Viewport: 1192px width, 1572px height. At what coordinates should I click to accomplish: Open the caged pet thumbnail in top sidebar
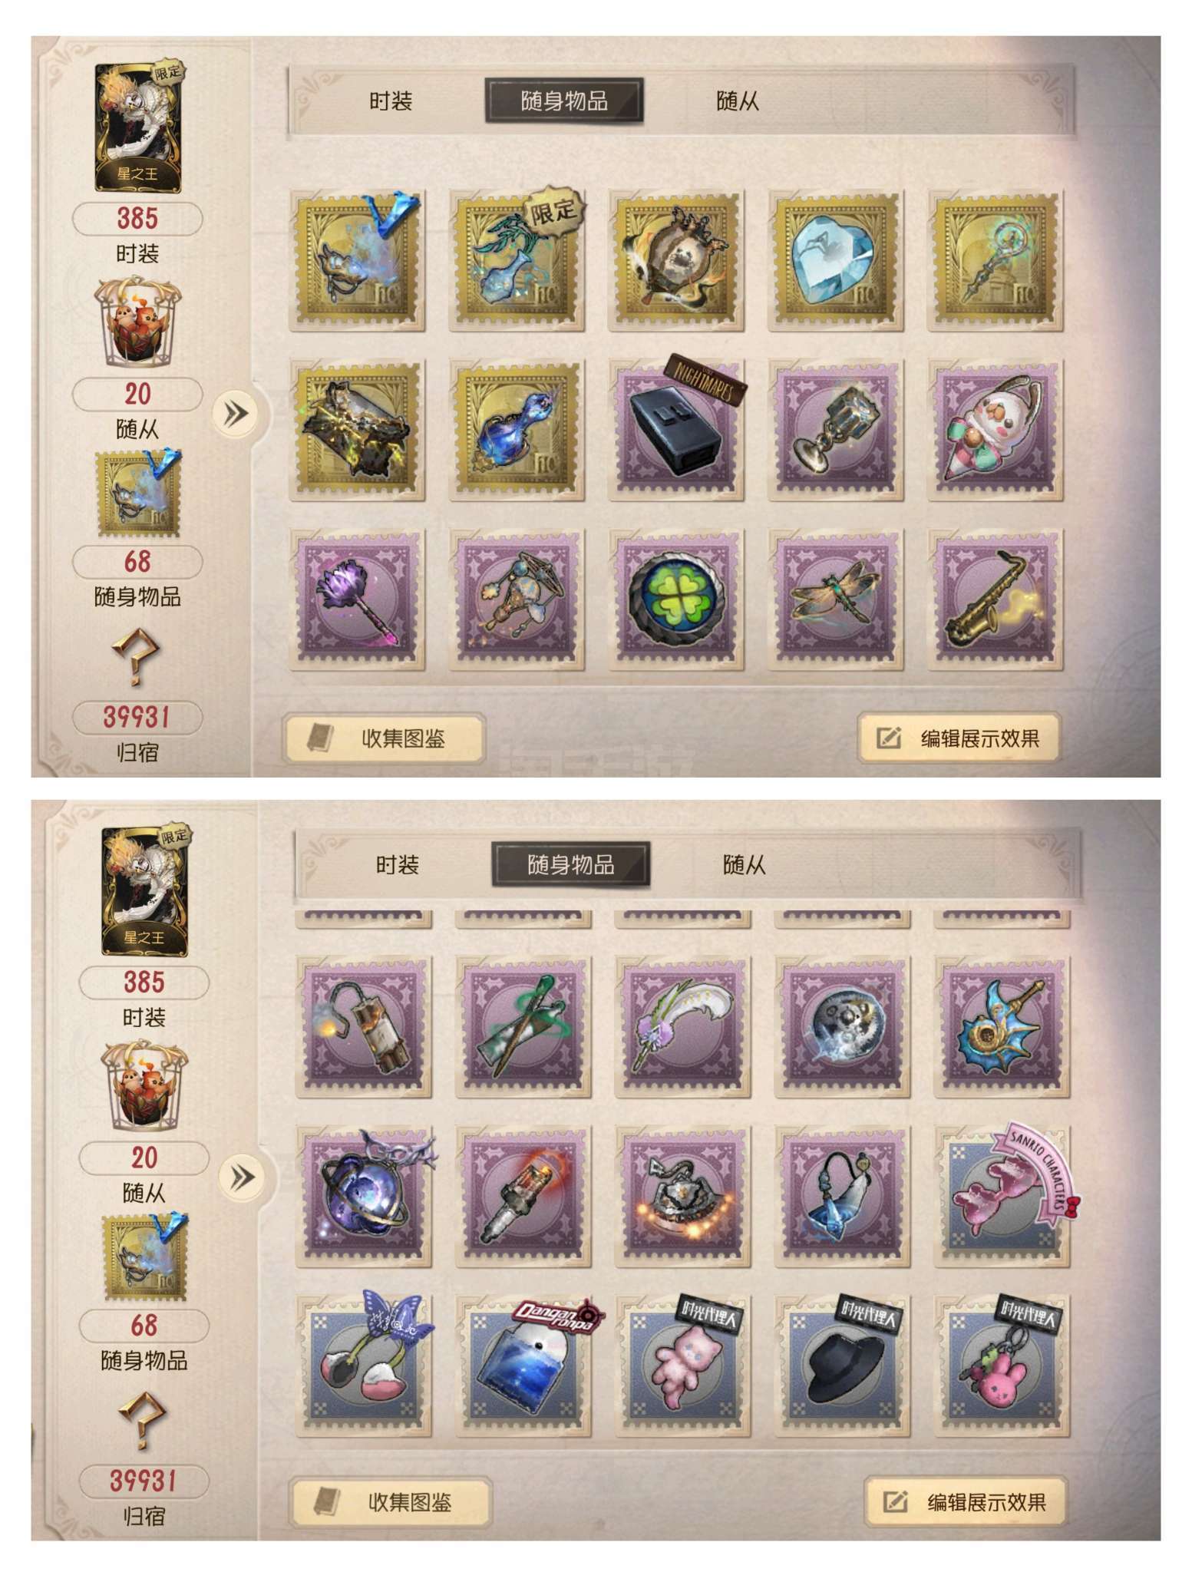[138, 324]
